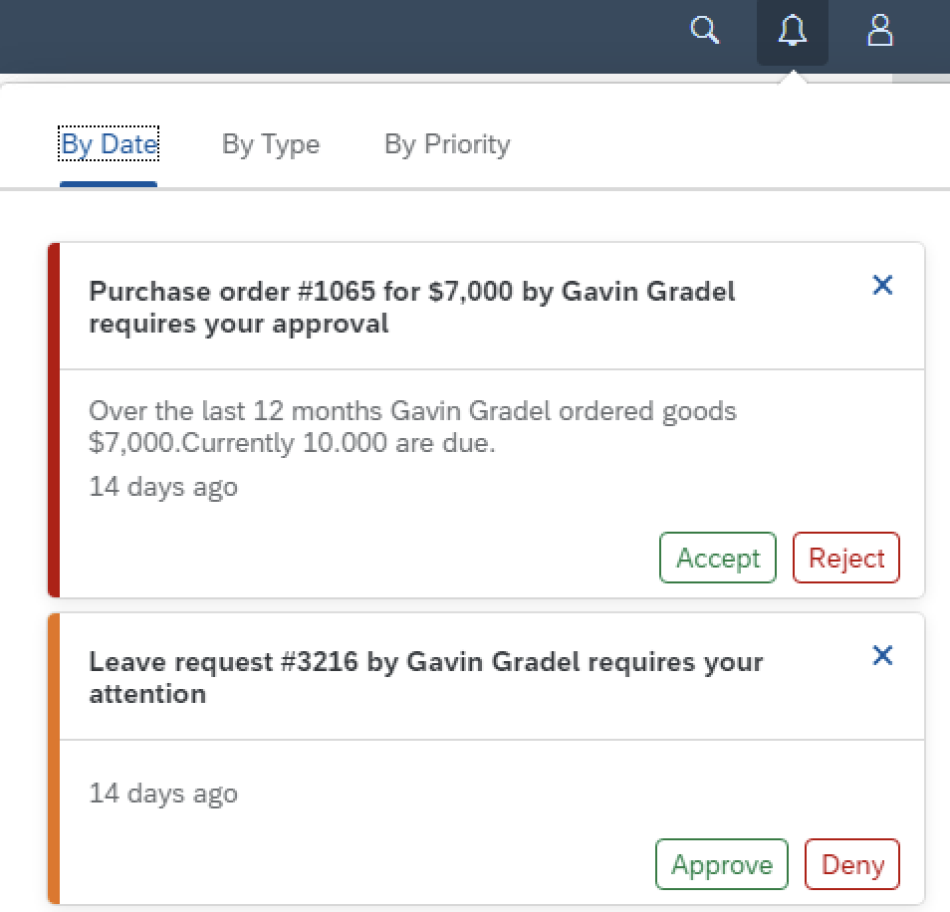Reject the purchase order from Gavin Gradel
This screenshot has width=950, height=912.
846,558
